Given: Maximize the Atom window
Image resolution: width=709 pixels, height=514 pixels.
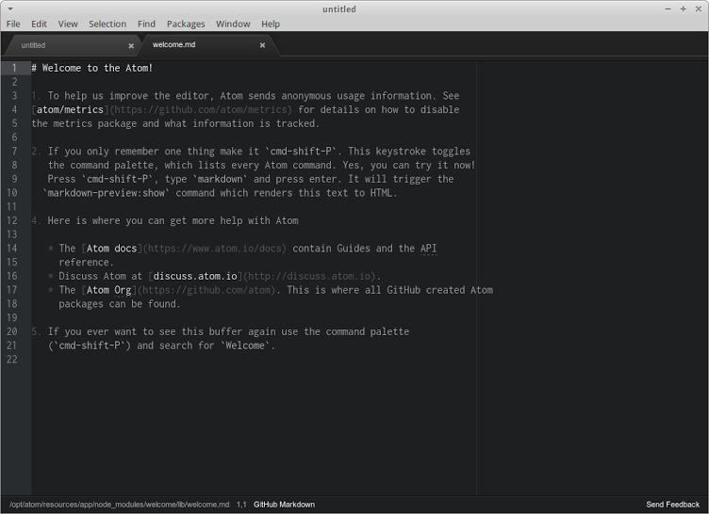Looking at the screenshot, I should (x=684, y=9).
